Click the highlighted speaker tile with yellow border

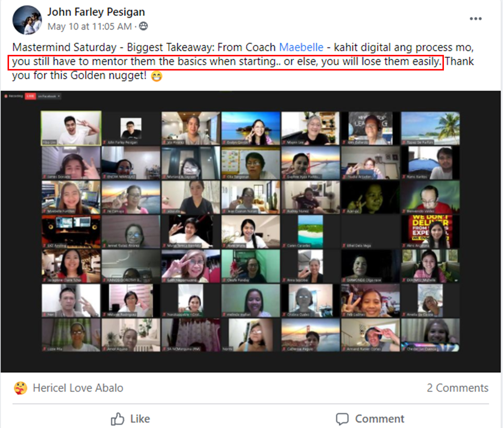pyautogui.click(x=71, y=128)
